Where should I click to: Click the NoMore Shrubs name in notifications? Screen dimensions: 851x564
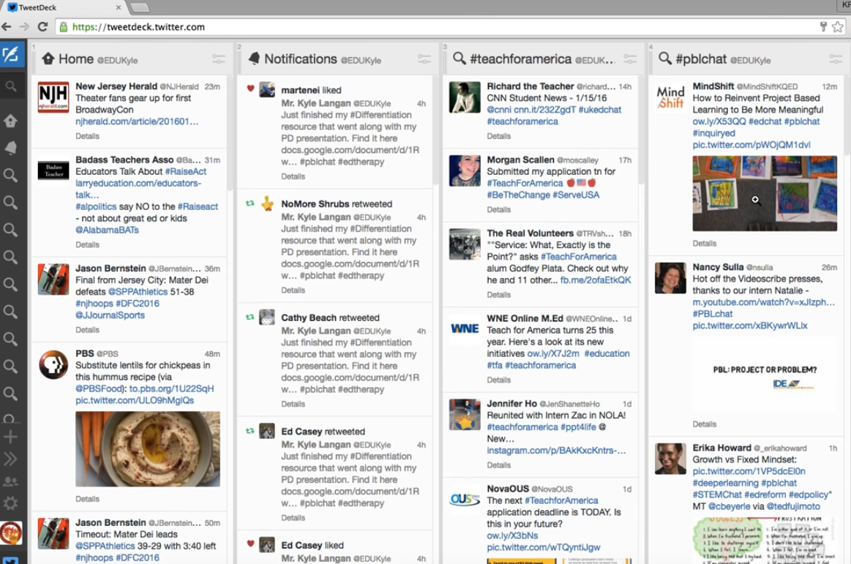(x=315, y=204)
